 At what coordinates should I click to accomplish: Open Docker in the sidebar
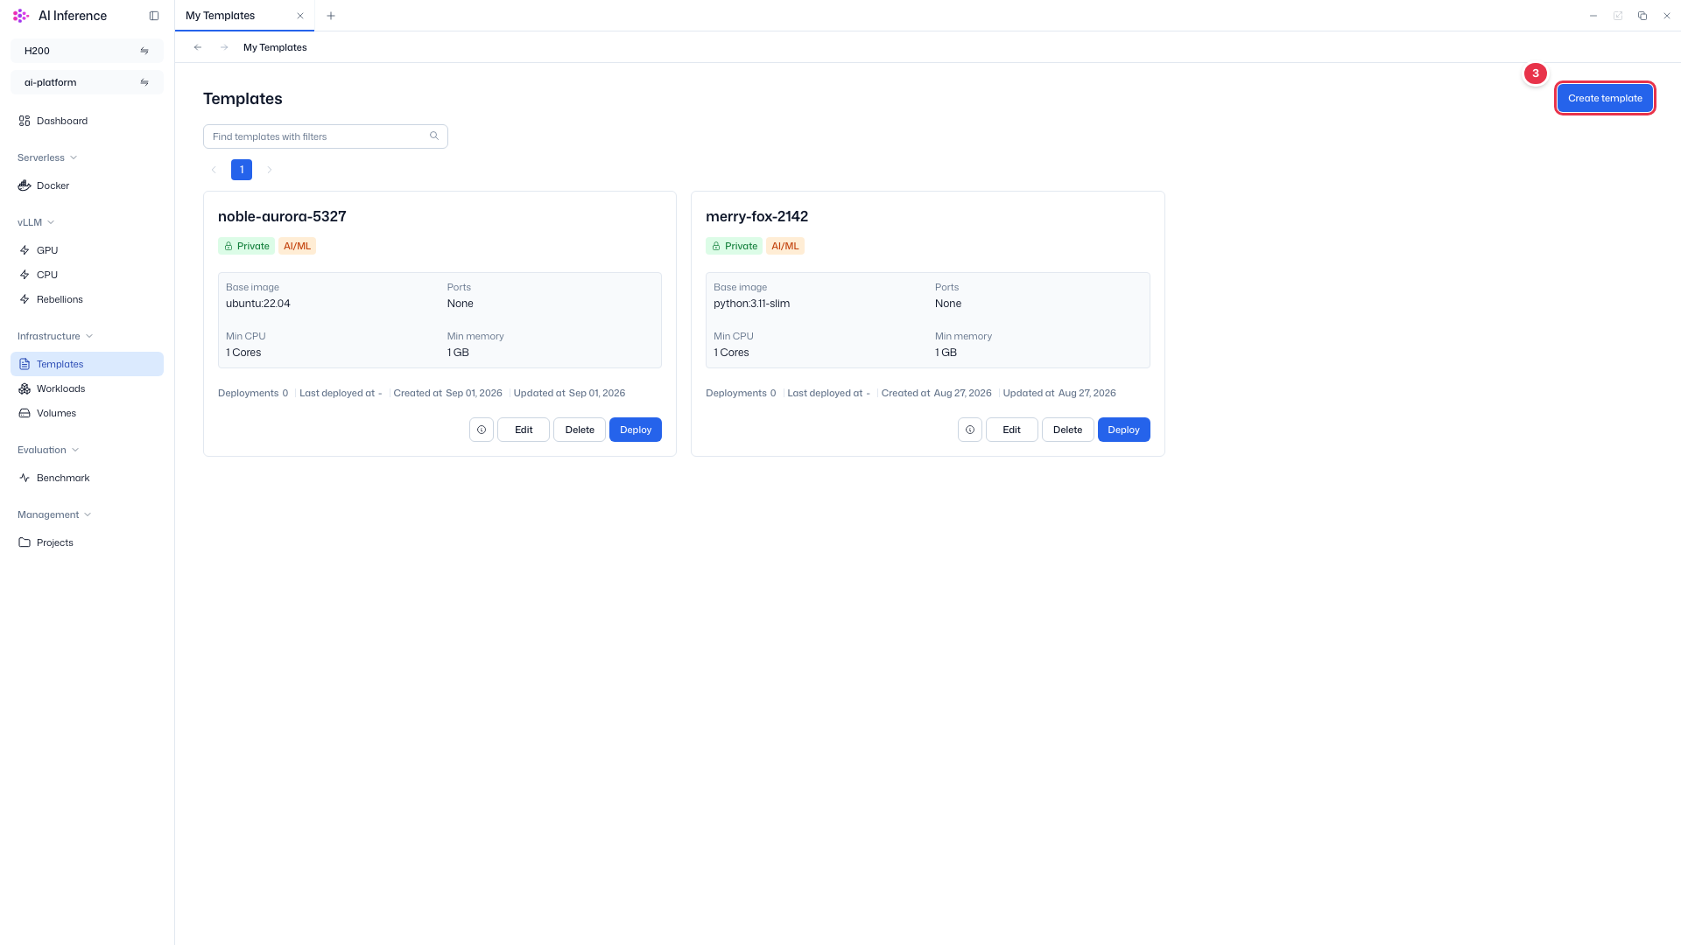click(x=87, y=185)
